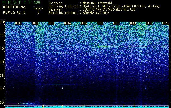Click the cyan horizontal echo trace below 0813–0814

click(60, 85)
